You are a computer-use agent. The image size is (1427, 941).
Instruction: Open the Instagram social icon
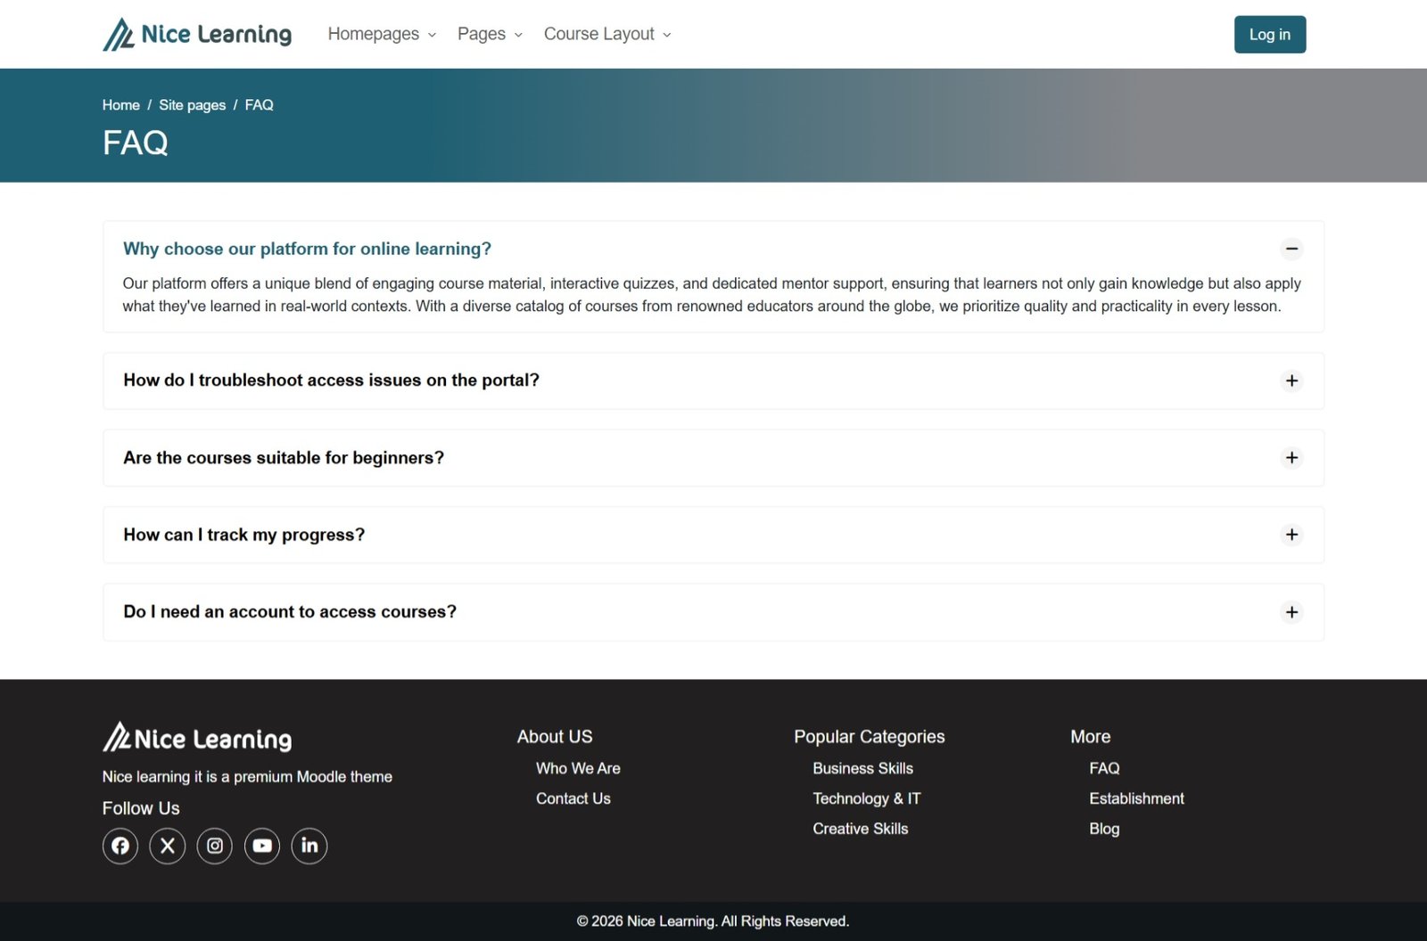[215, 846]
